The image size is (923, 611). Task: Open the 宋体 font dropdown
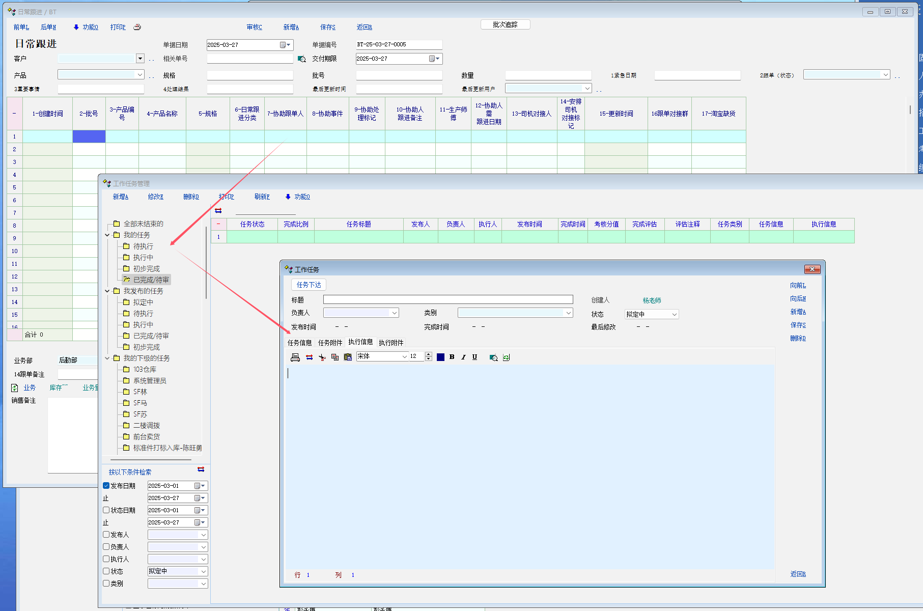click(404, 357)
